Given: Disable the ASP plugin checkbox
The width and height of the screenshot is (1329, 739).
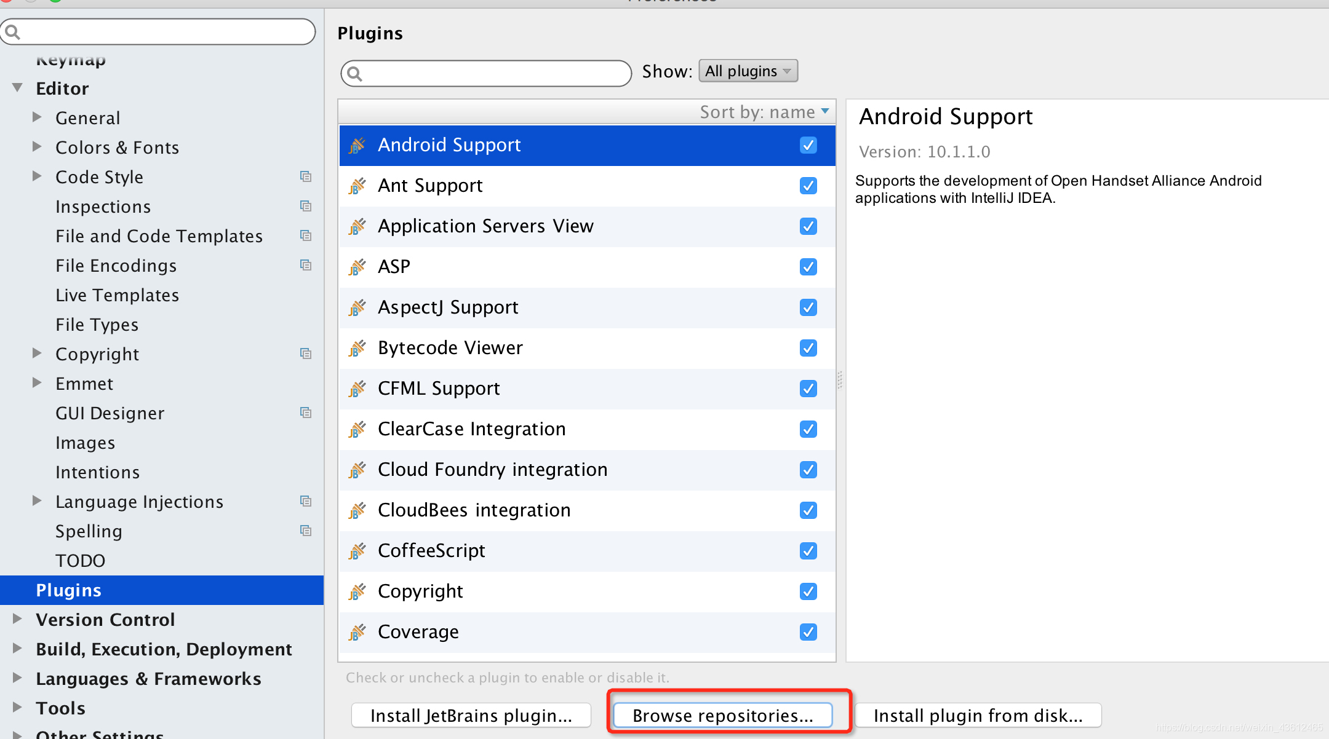Looking at the screenshot, I should click(808, 267).
